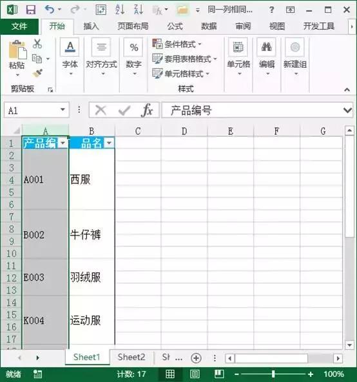Click the cancel X icon in formula bar
Screen dimensions: 357x382
click(x=101, y=110)
